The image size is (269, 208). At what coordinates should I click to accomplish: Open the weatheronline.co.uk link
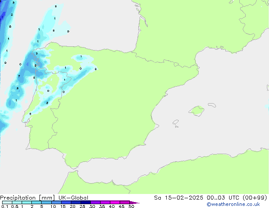coord(233,204)
